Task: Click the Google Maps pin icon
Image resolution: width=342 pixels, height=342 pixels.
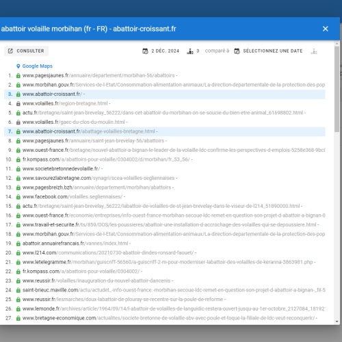Action: tap(18, 66)
